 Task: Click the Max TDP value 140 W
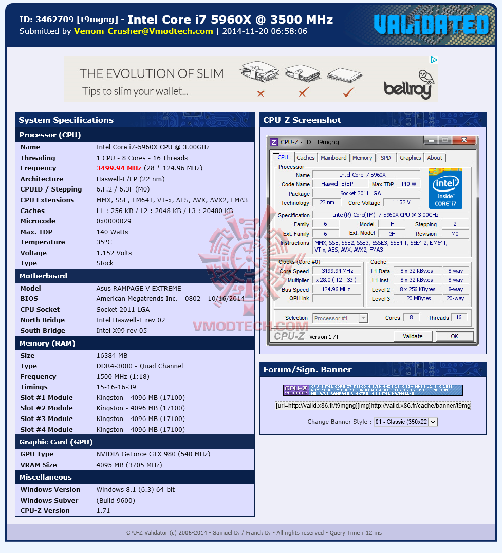[408, 184]
